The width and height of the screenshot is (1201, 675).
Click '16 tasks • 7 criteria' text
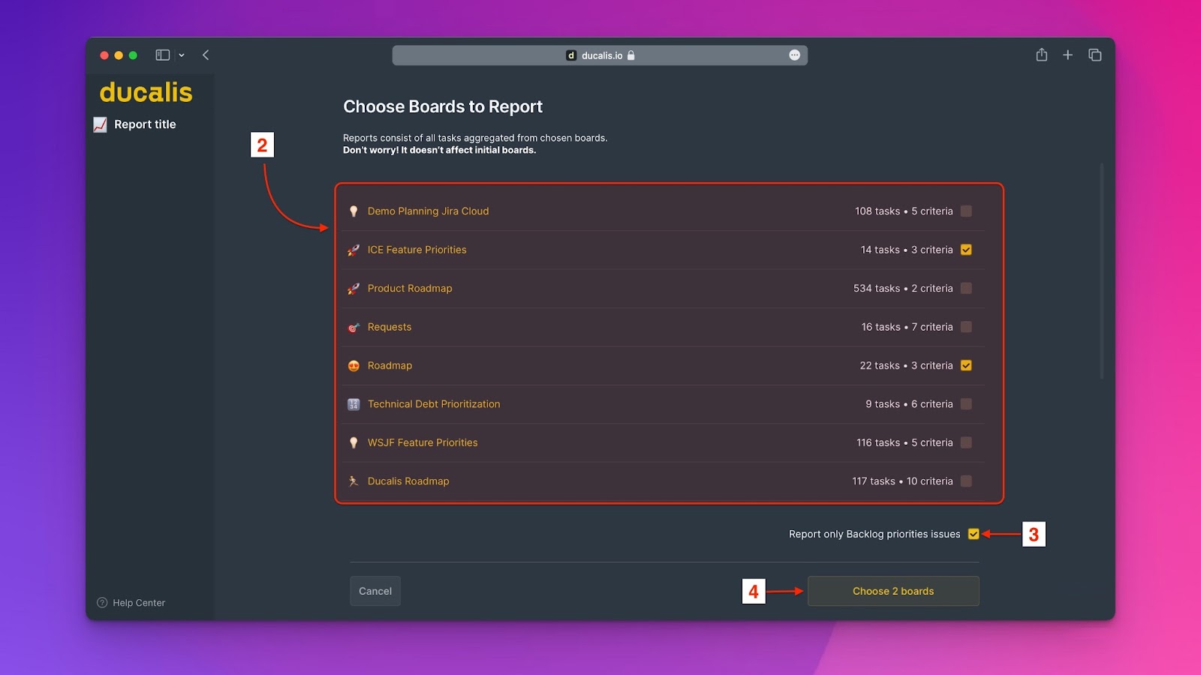coord(908,327)
